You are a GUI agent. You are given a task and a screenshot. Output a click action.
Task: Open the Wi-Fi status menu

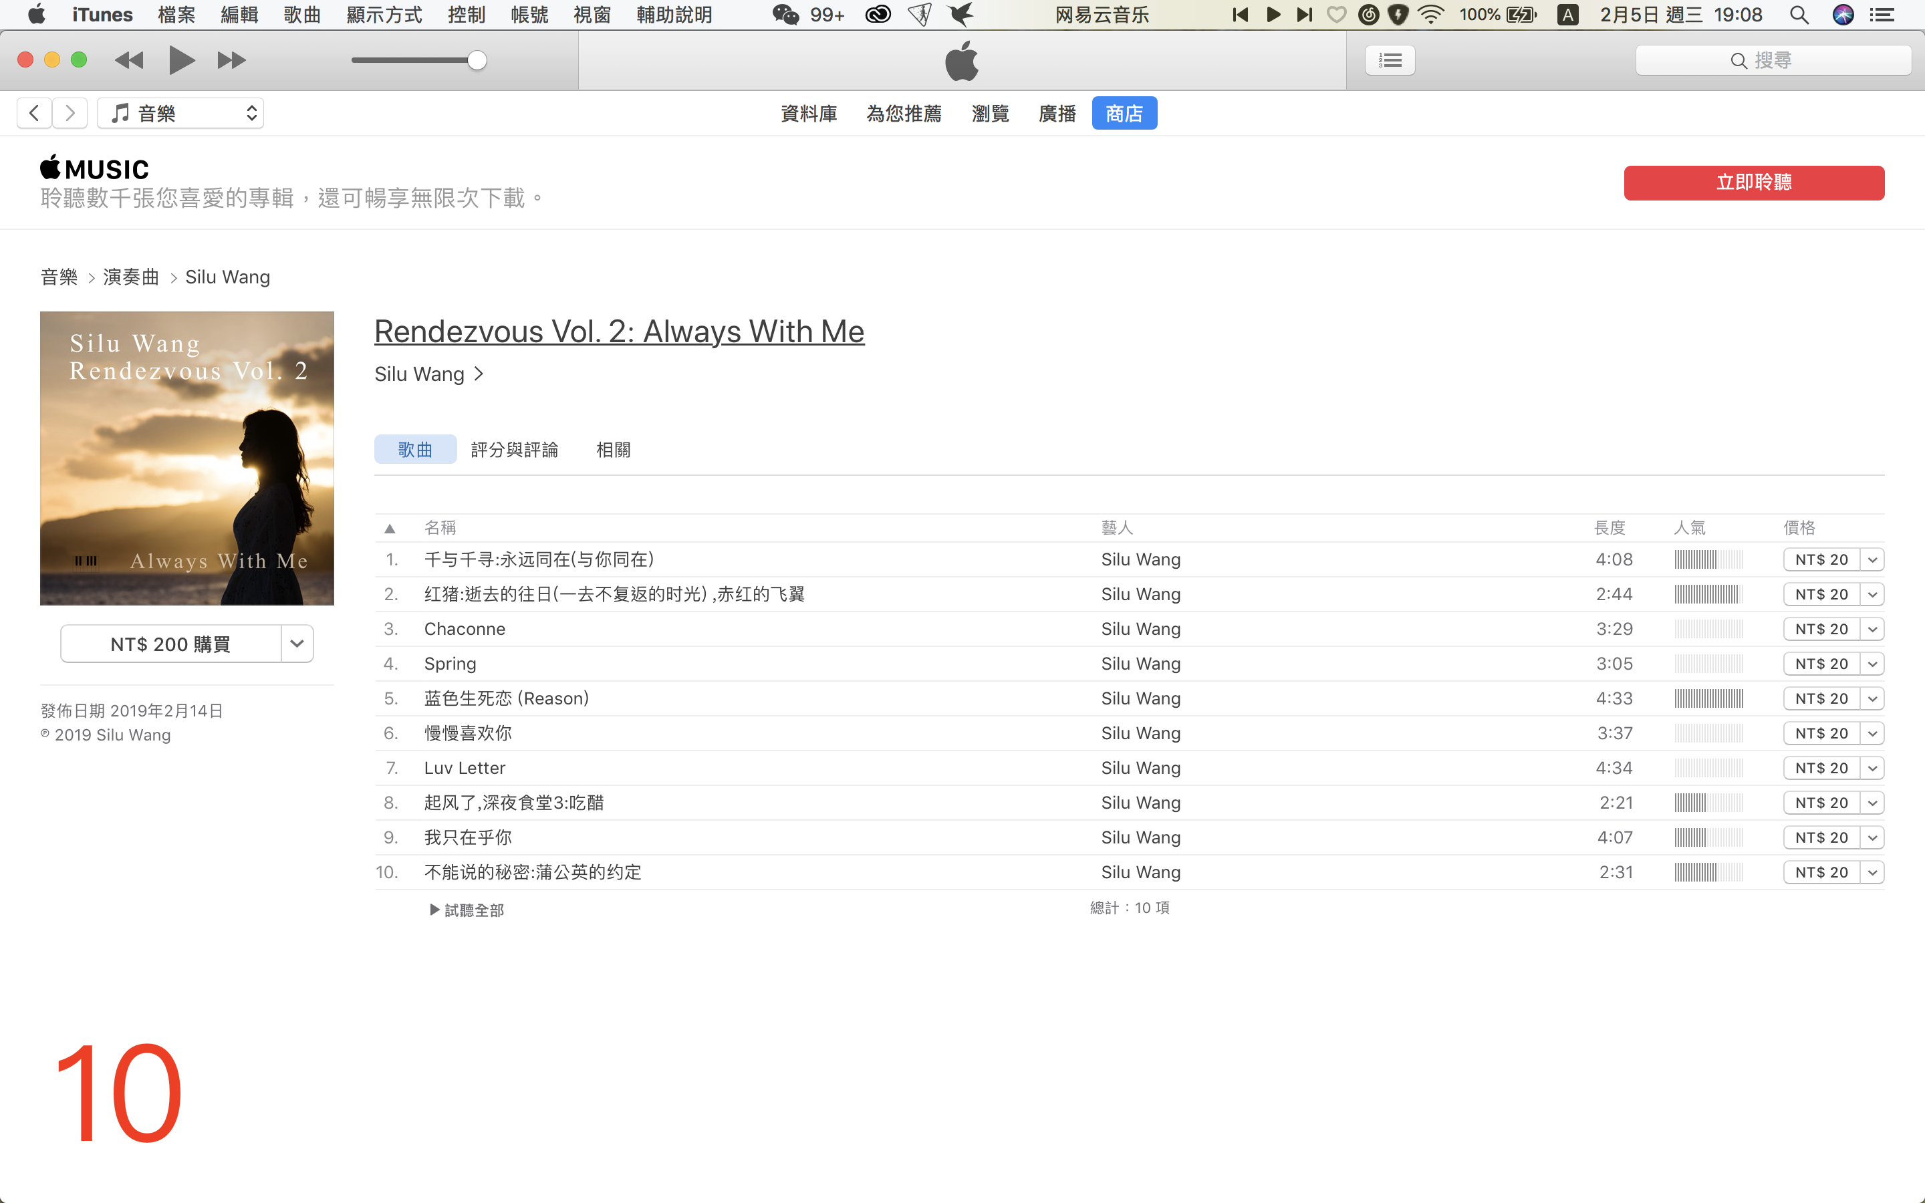(1431, 14)
